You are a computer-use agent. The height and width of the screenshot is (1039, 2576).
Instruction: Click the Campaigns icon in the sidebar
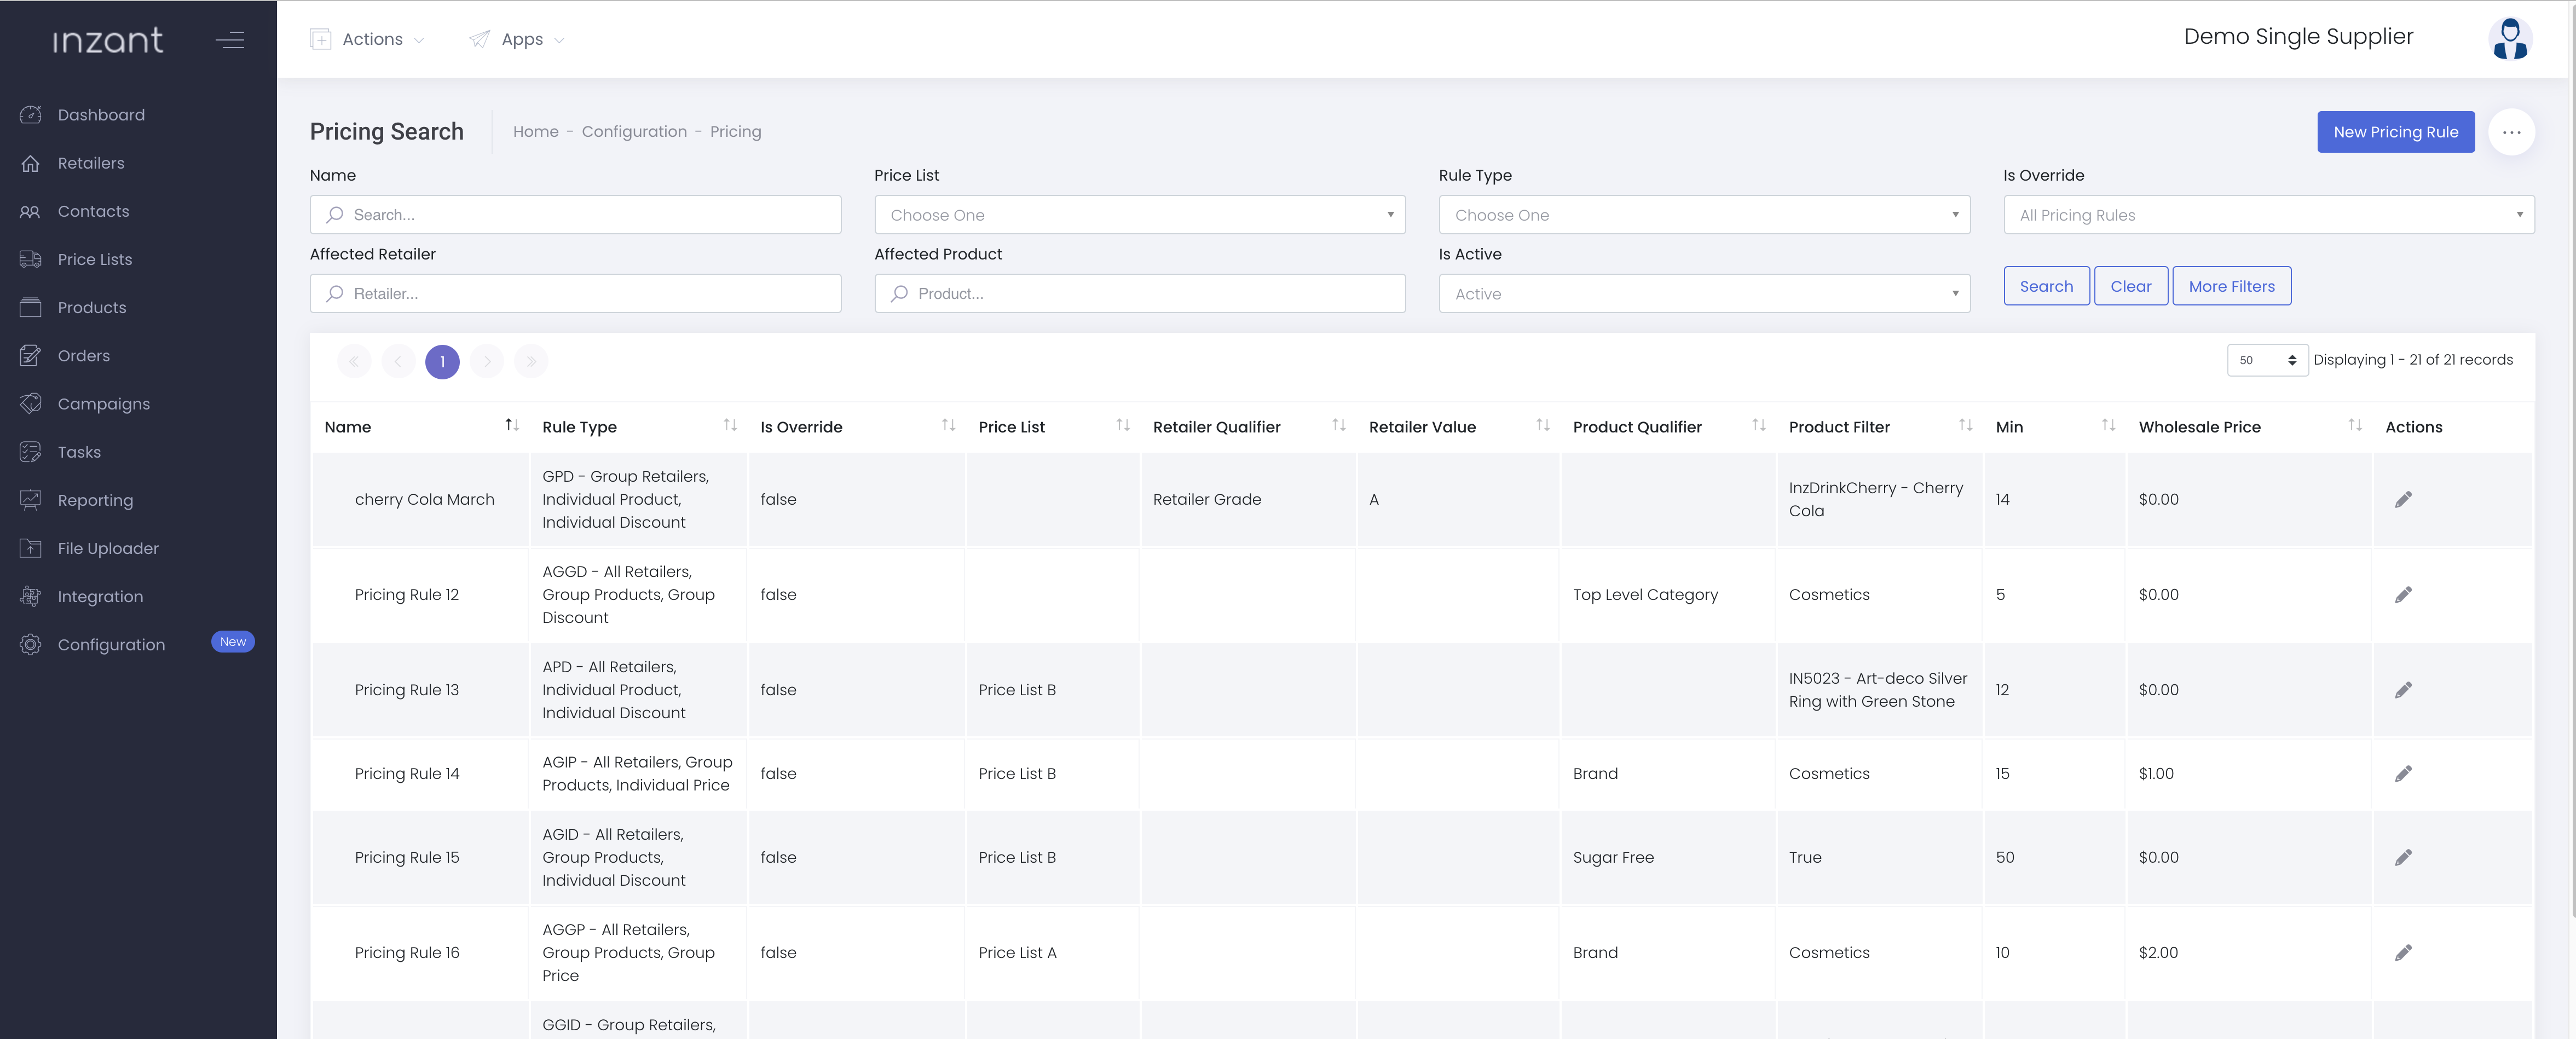coord(31,403)
